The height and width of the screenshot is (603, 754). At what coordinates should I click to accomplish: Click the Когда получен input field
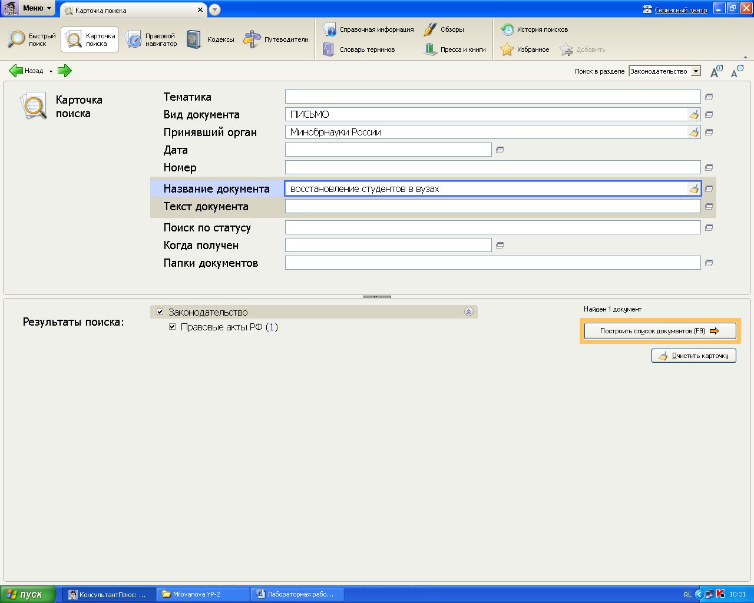(x=388, y=245)
